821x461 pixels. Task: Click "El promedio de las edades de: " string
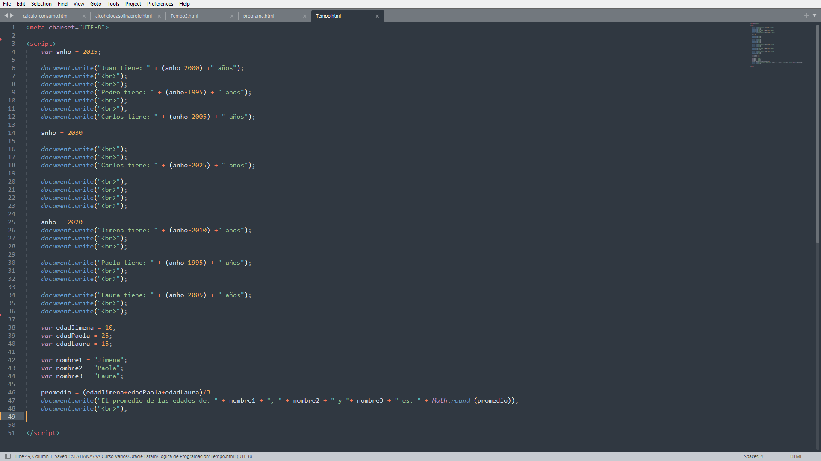[x=158, y=400]
